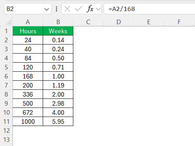Click the three-dot formula bar handle
195x146 pixels.
(x=57, y=9)
